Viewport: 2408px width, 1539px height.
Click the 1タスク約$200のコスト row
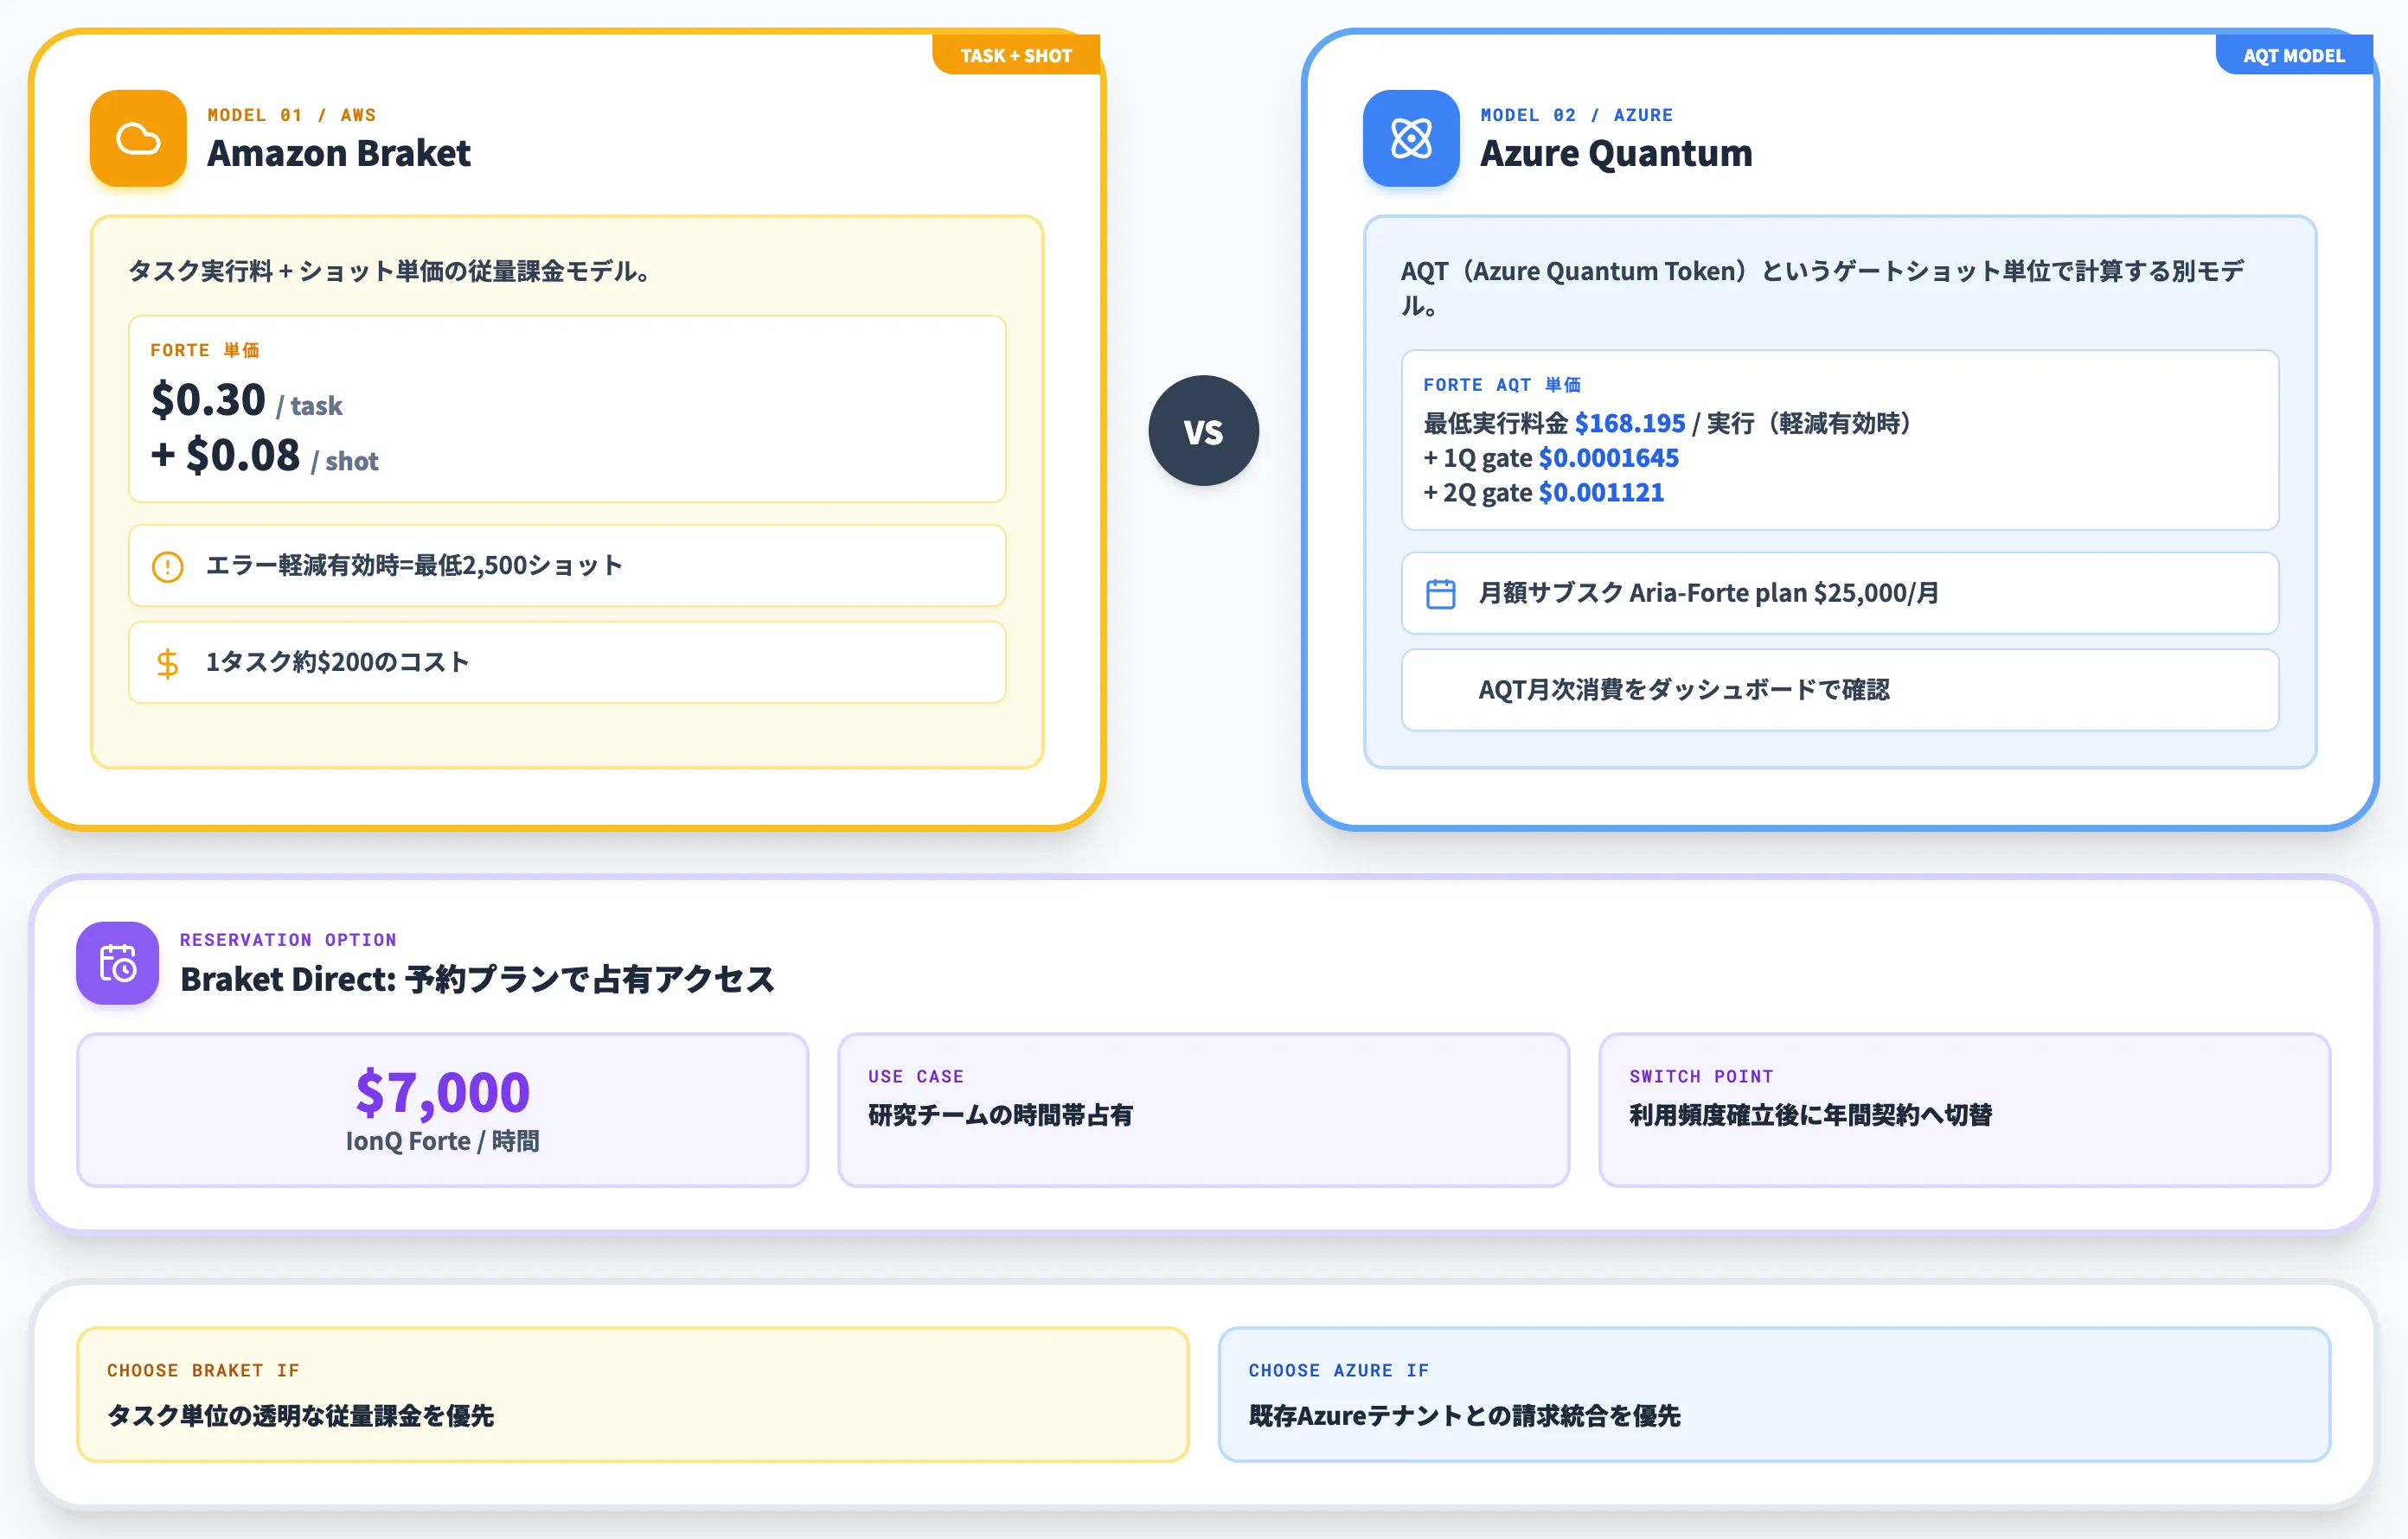click(567, 662)
